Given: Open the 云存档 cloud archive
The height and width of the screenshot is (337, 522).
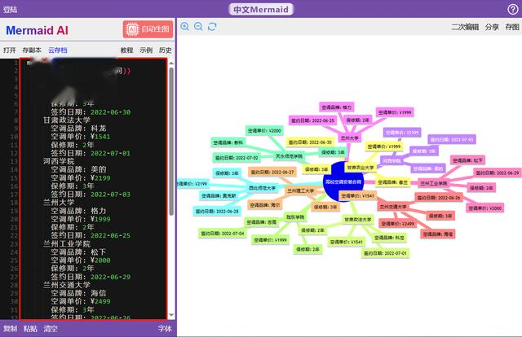Looking at the screenshot, I should point(58,50).
